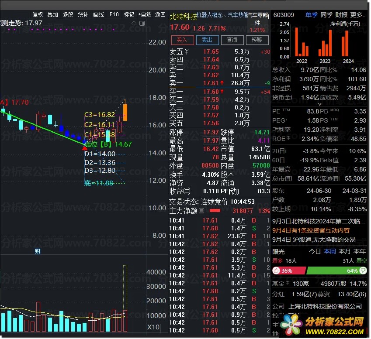Open the 统计 statistics menu

[x=83, y=14]
